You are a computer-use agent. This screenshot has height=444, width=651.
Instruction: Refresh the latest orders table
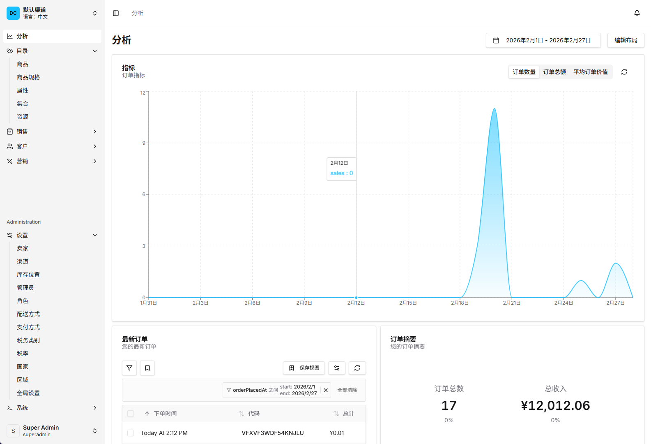(357, 368)
